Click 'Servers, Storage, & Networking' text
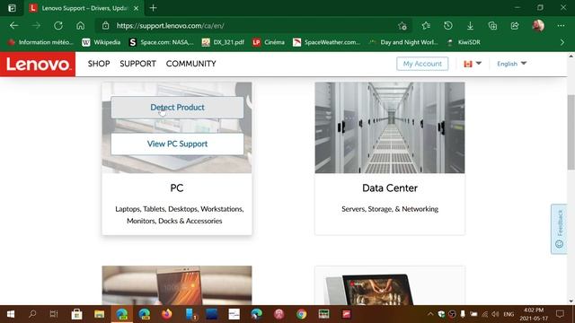 click(x=390, y=209)
